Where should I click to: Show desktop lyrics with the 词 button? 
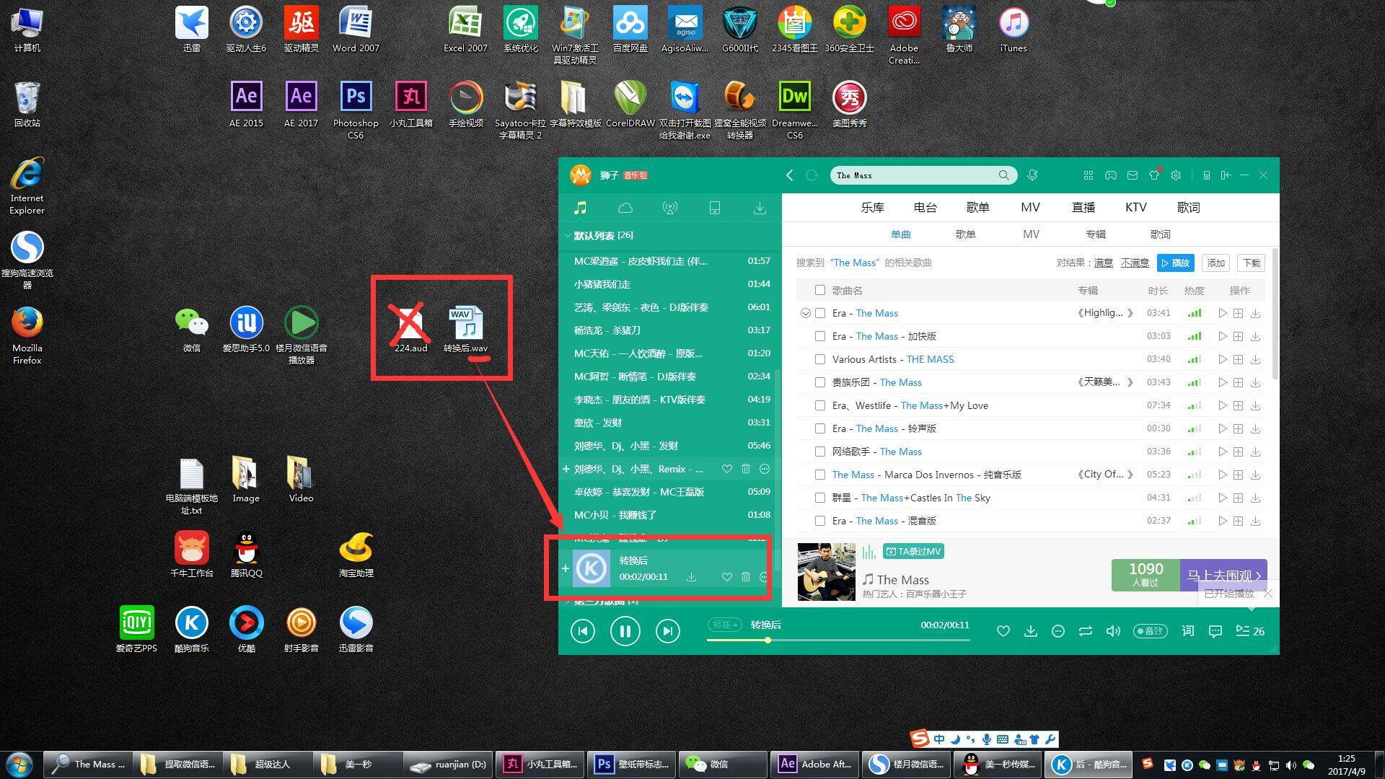[1188, 631]
